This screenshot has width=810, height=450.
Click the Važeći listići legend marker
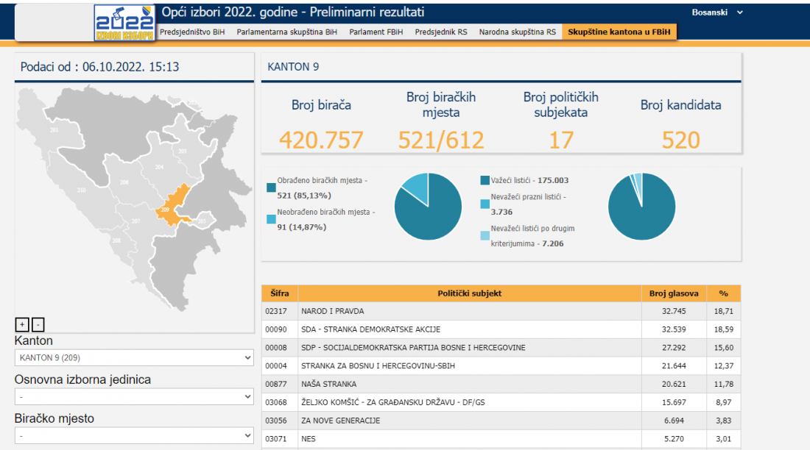click(x=485, y=179)
